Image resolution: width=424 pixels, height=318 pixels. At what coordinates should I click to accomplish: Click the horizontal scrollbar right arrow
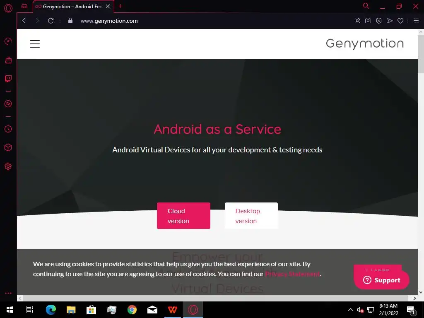pyautogui.click(x=415, y=298)
